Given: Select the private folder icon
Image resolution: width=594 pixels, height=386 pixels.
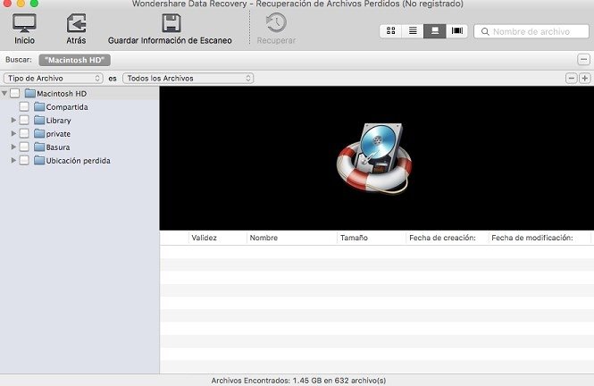Looking at the screenshot, I should [39, 133].
